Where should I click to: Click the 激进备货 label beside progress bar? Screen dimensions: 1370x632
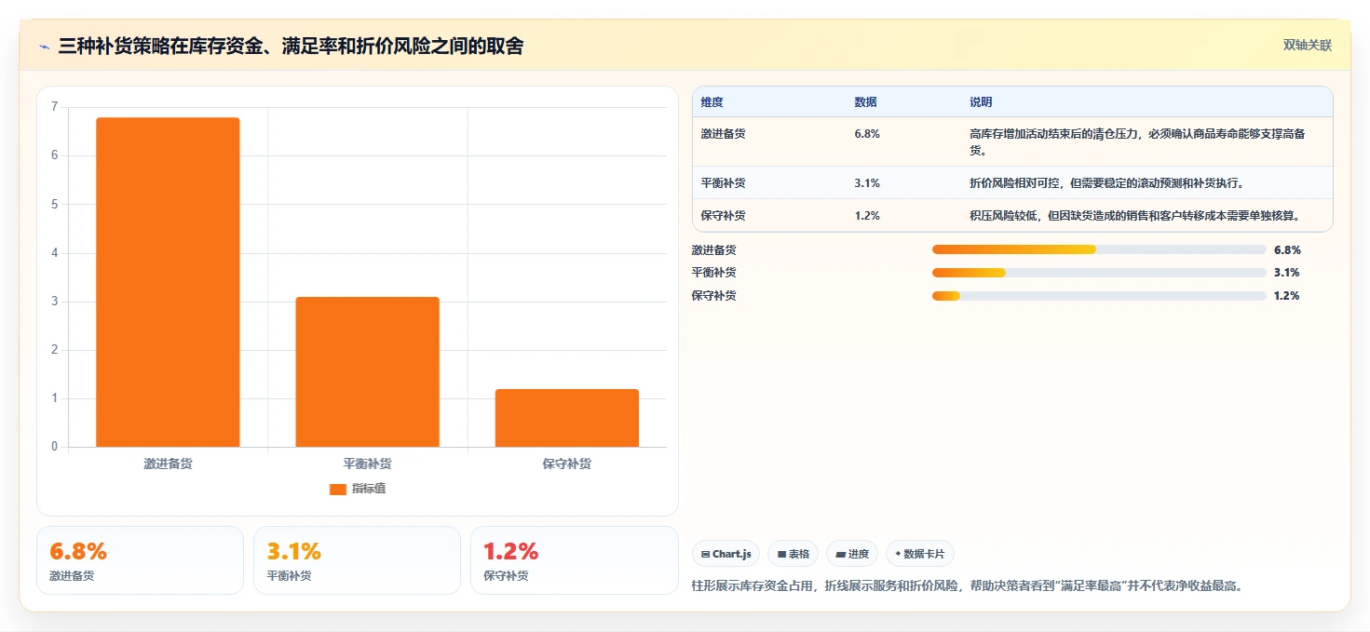pos(713,250)
